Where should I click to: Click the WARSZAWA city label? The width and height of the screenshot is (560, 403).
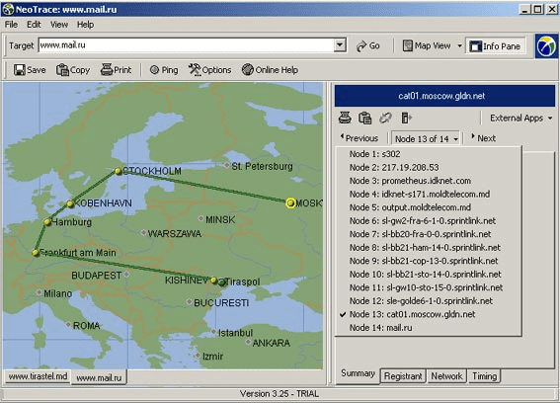pos(174,234)
